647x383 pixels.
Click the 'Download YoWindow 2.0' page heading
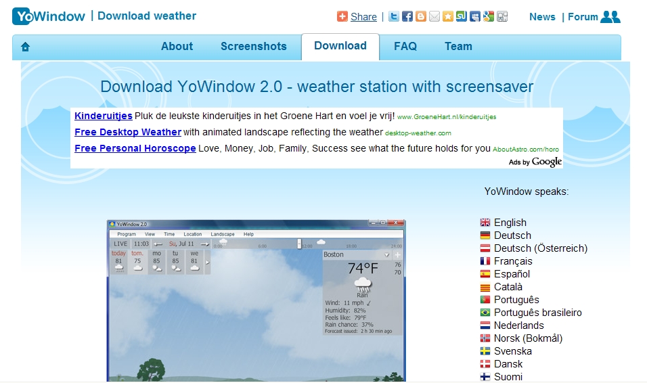coord(317,87)
